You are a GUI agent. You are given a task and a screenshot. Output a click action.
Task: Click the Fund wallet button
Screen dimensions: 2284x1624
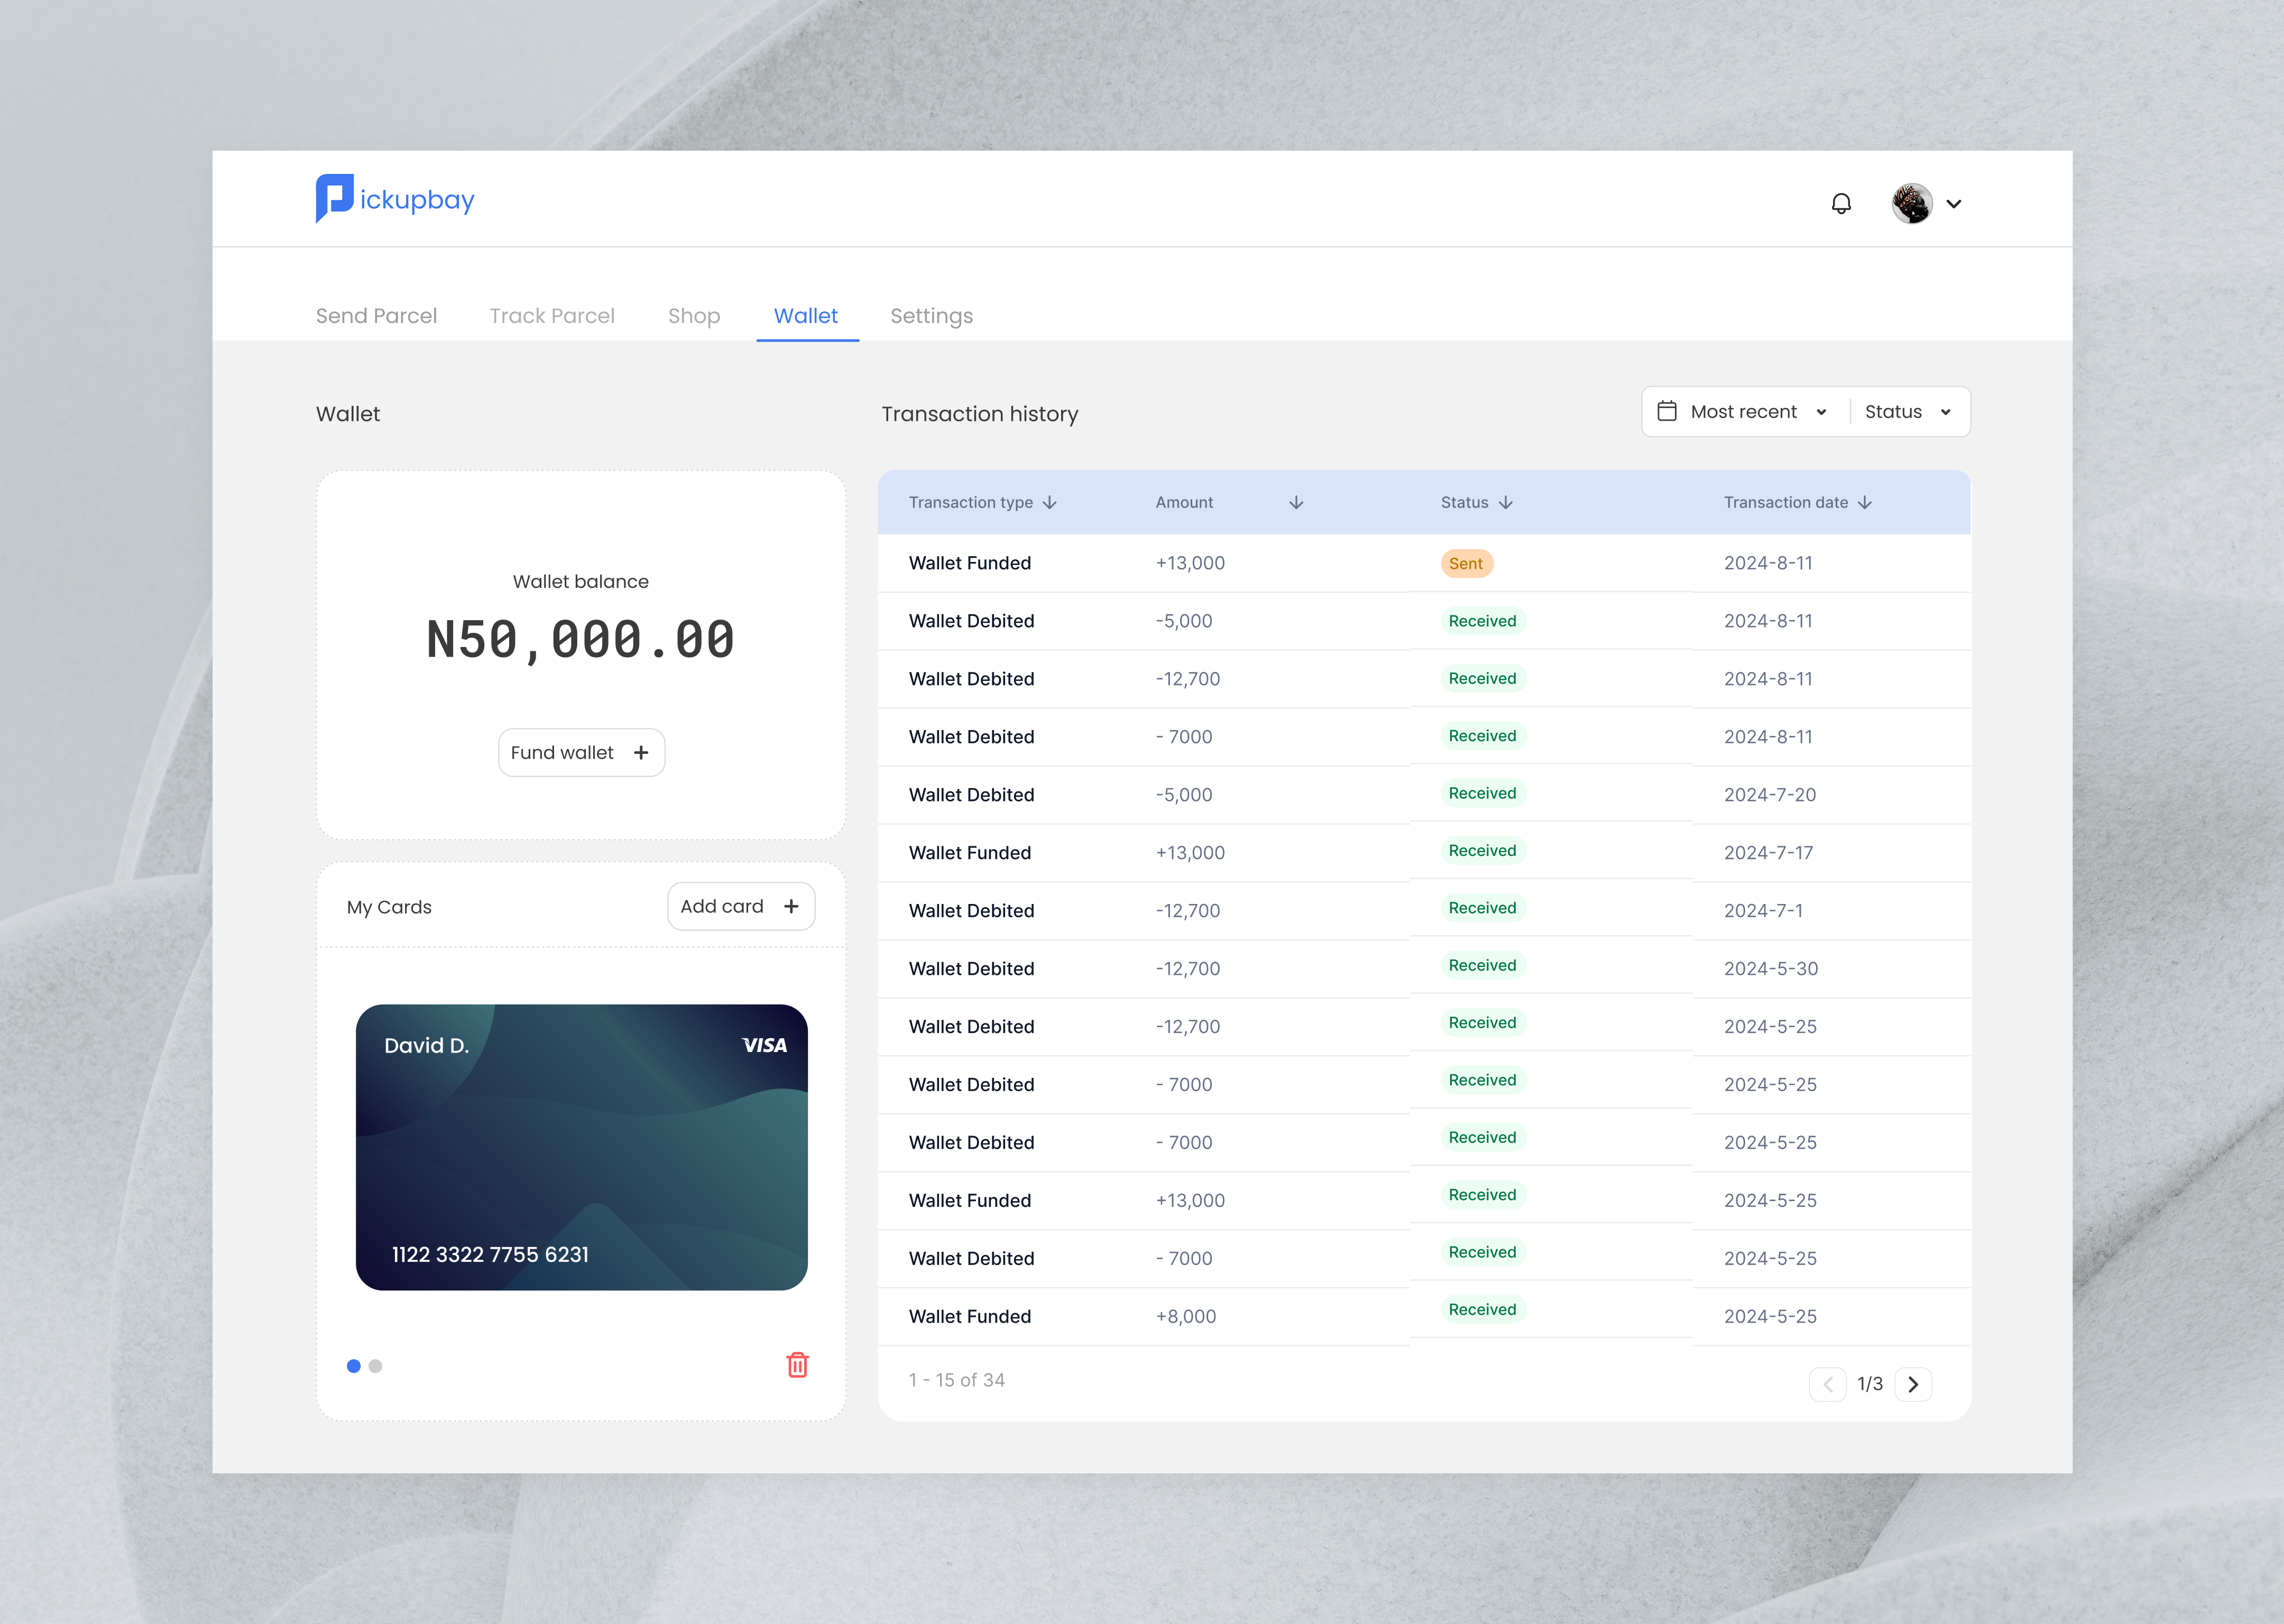coord(581,753)
